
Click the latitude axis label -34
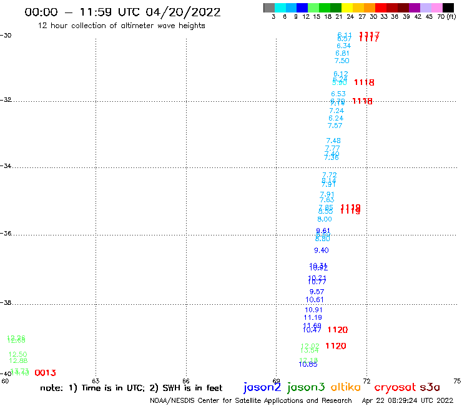6,166
